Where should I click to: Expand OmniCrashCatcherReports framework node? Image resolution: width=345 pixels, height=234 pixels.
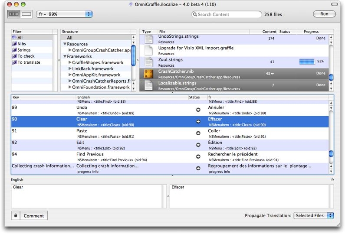(x=70, y=81)
